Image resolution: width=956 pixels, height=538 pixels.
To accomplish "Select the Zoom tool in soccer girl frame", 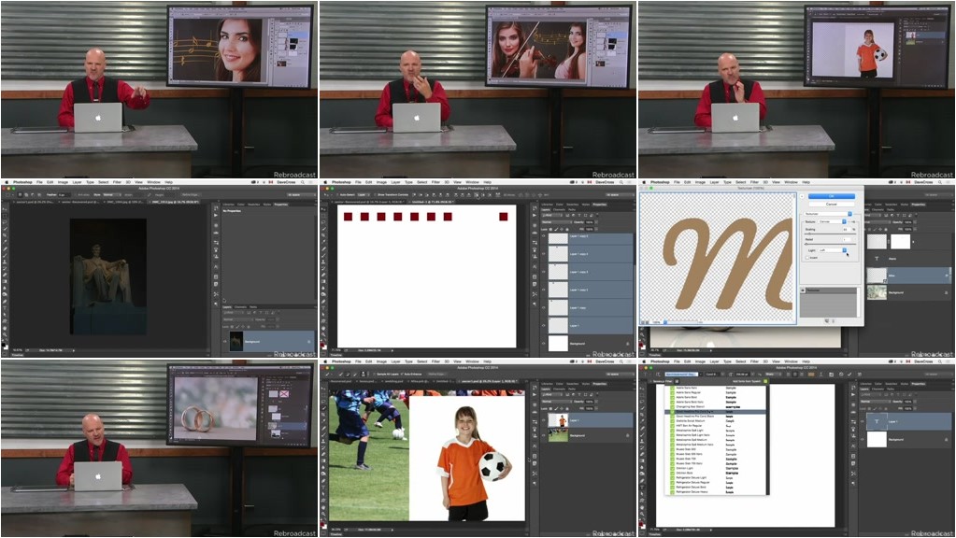I will tap(323, 514).
